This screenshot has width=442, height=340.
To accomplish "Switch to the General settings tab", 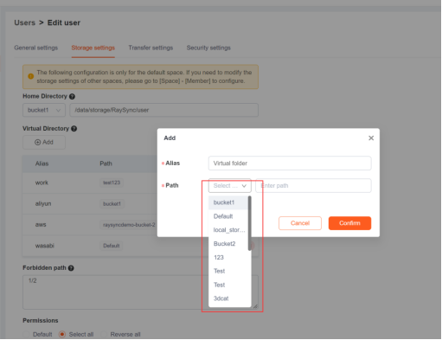I will (x=36, y=48).
